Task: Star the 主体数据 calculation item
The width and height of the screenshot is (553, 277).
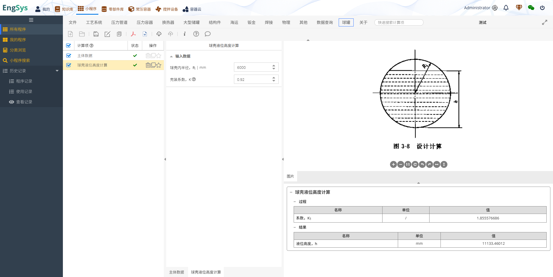Action: (x=158, y=55)
